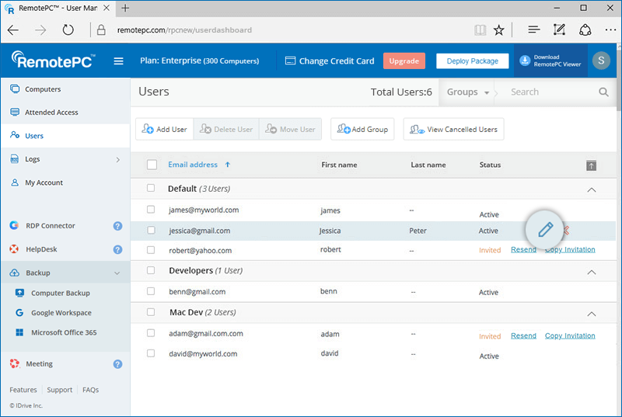Click Resend link for robert@yahoo.com
622x417 pixels.
tap(523, 250)
